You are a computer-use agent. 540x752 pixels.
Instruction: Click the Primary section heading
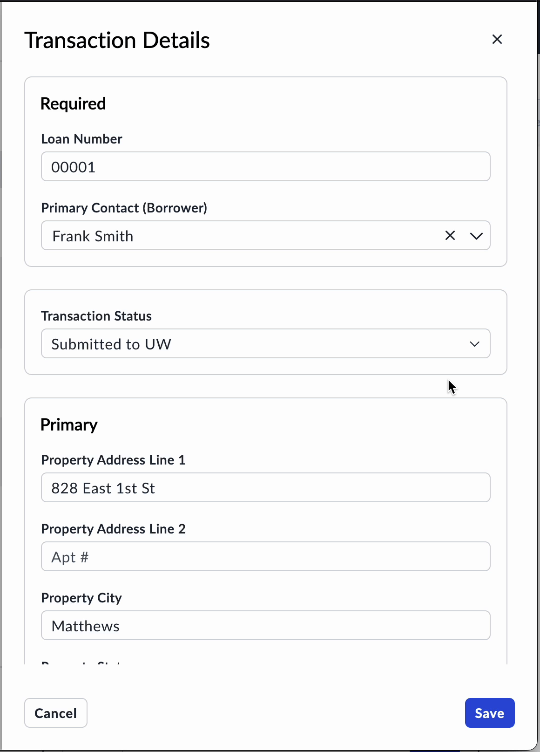point(69,424)
